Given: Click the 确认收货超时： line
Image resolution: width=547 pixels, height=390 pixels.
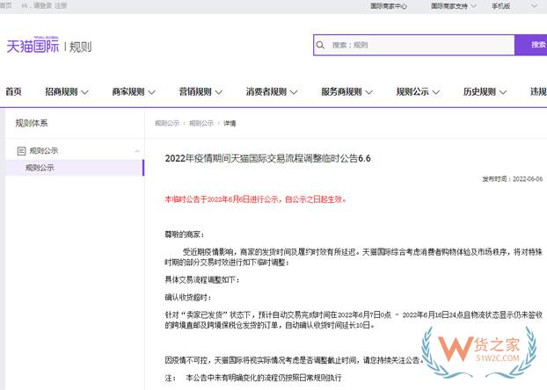Looking at the screenshot, I should pos(188,297).
